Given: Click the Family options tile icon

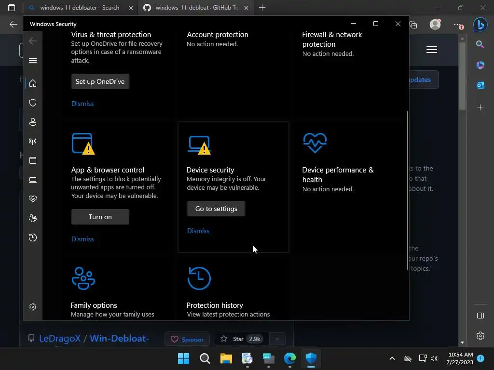Looking at the screenshot, I should point(83,278).
